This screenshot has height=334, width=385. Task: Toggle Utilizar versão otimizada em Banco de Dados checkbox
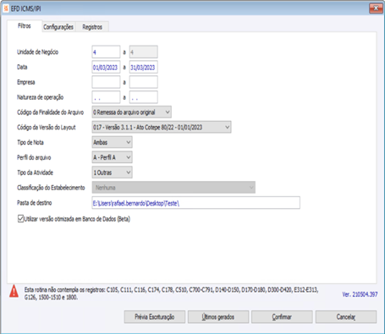[20, 219]
